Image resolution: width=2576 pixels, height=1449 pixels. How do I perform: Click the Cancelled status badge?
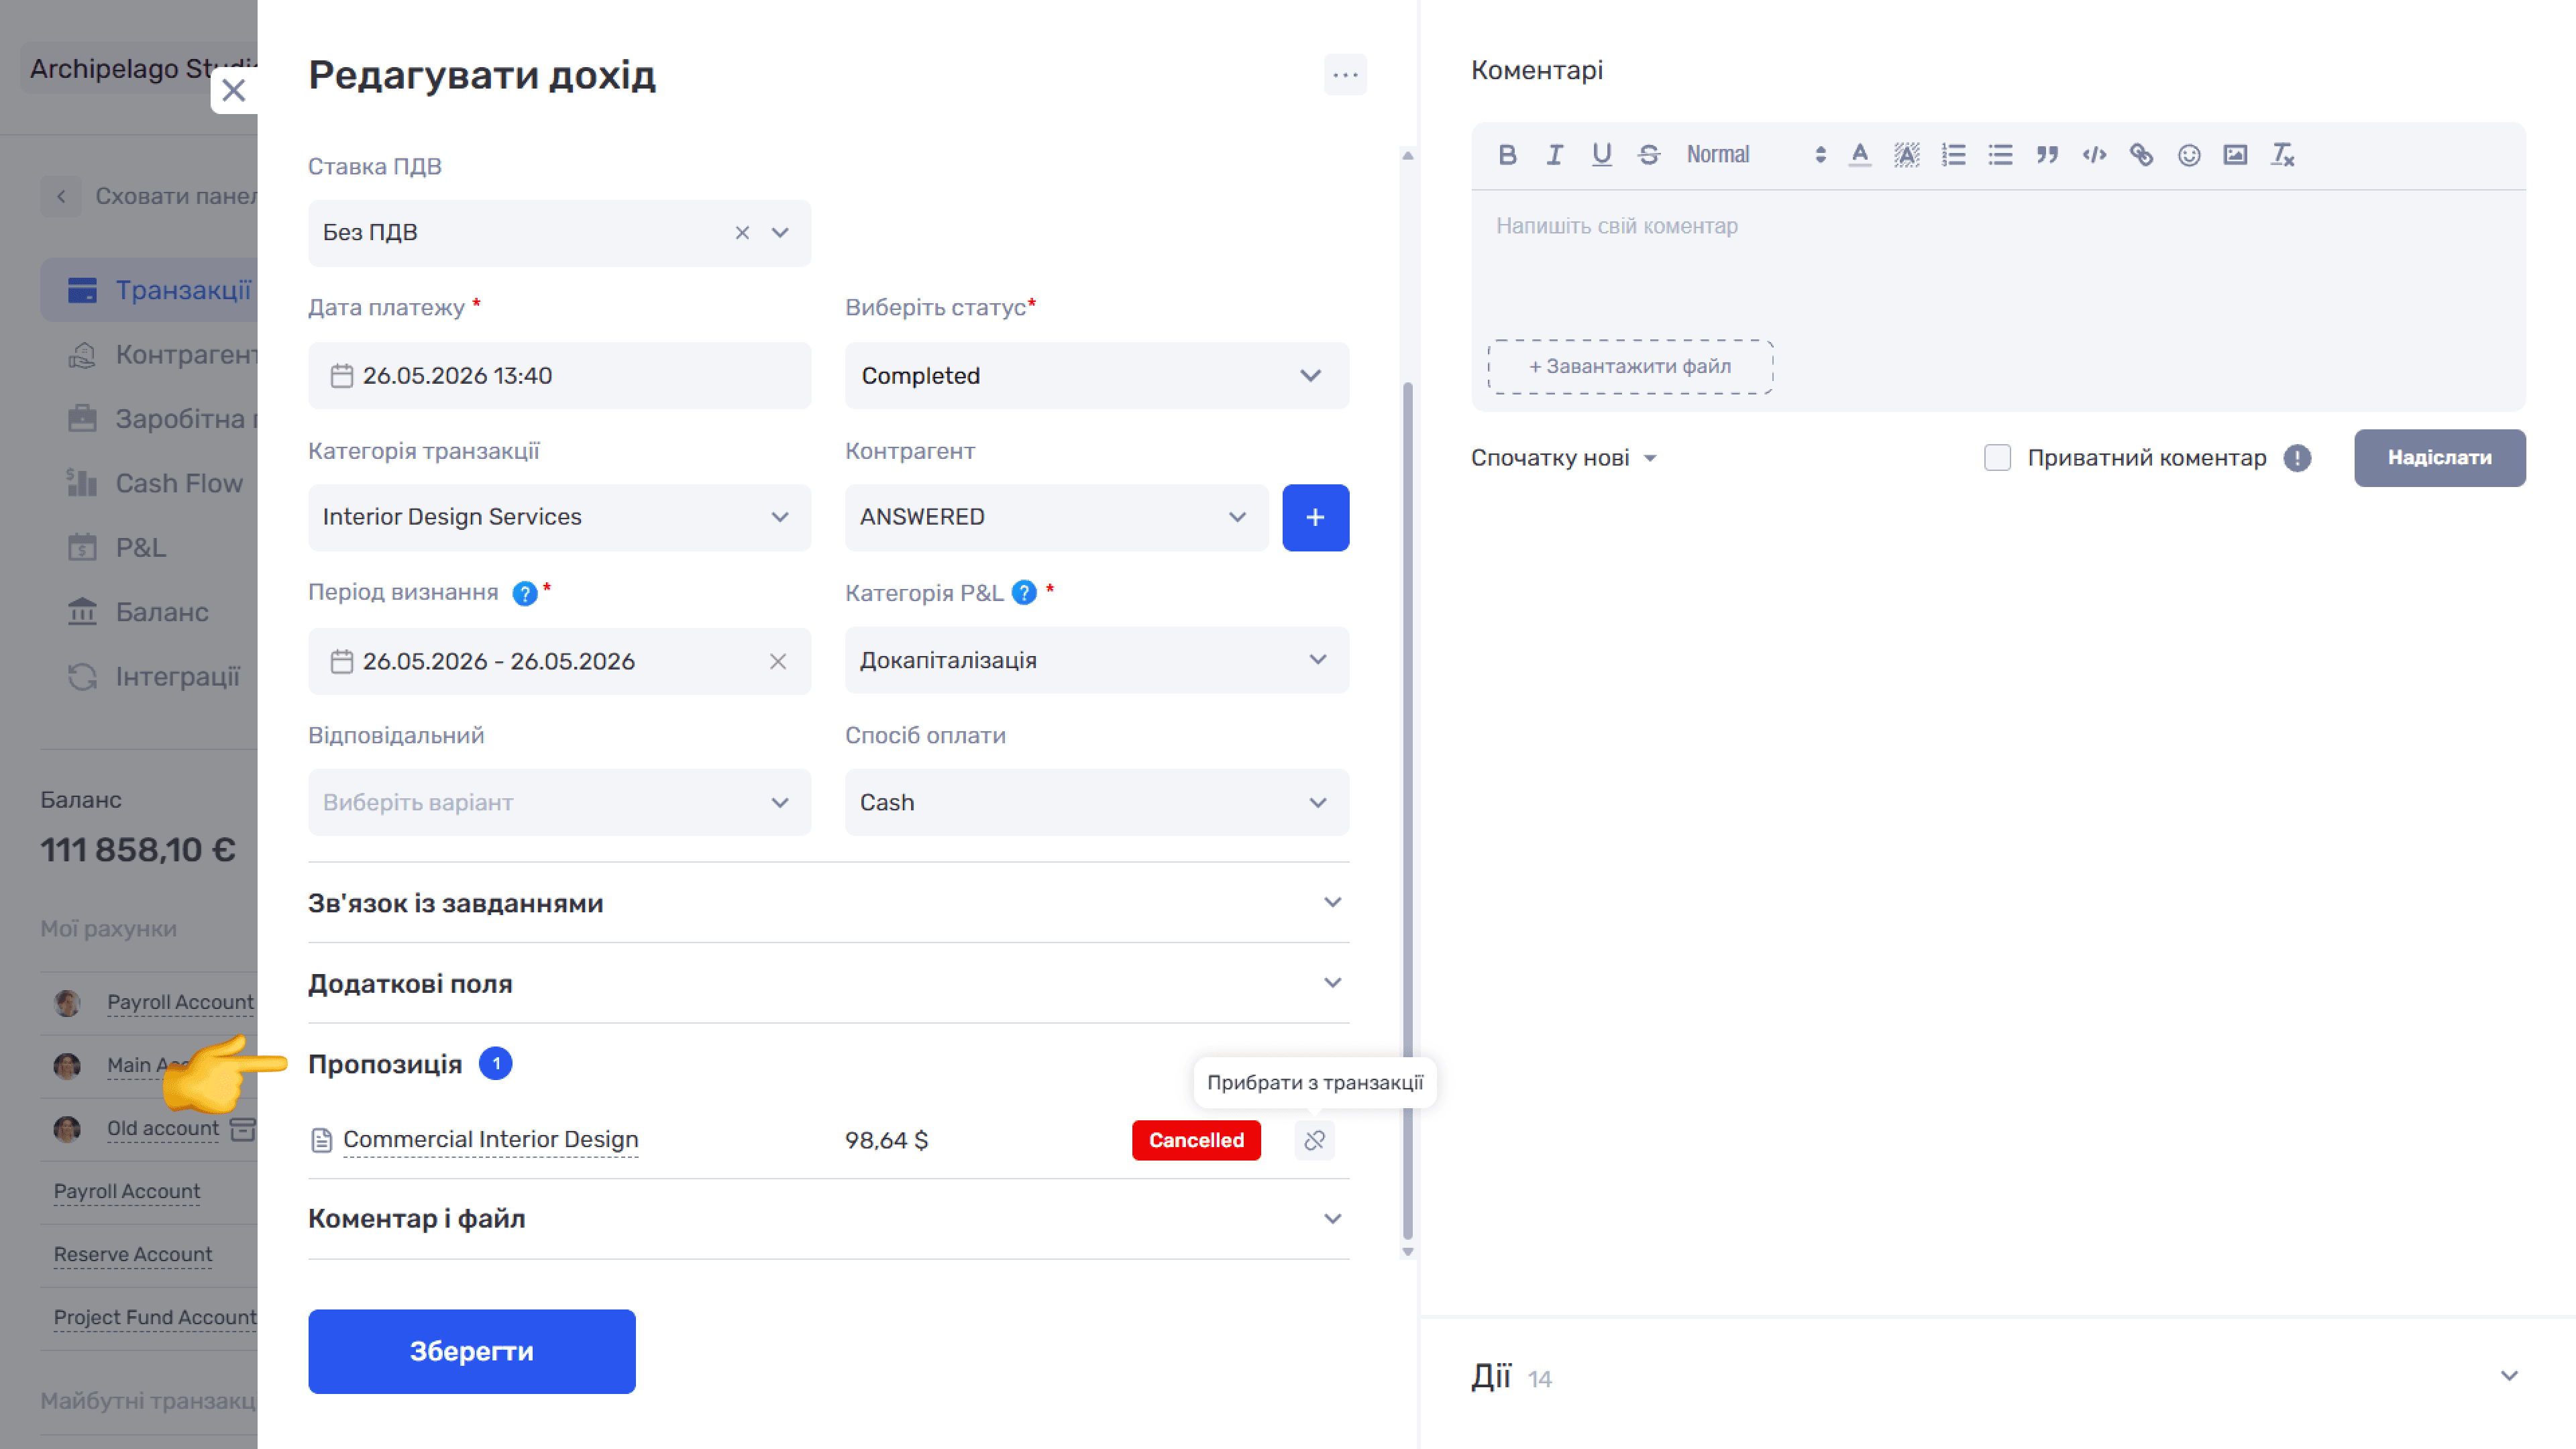1196,1140
